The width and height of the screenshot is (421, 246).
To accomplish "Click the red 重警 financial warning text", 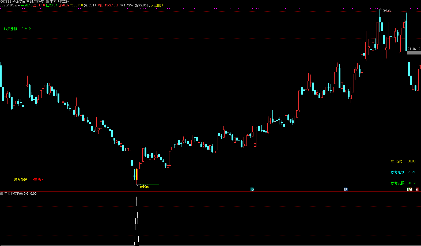I will point(38,179).
